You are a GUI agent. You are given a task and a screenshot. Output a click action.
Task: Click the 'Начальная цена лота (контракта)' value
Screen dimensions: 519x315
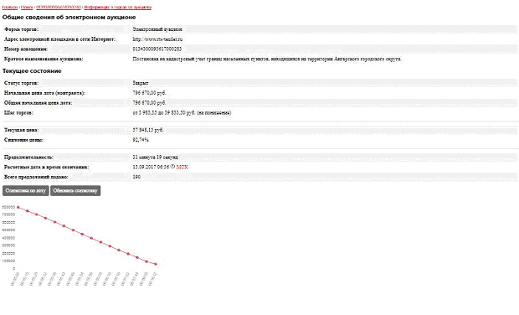pos(149,93)
